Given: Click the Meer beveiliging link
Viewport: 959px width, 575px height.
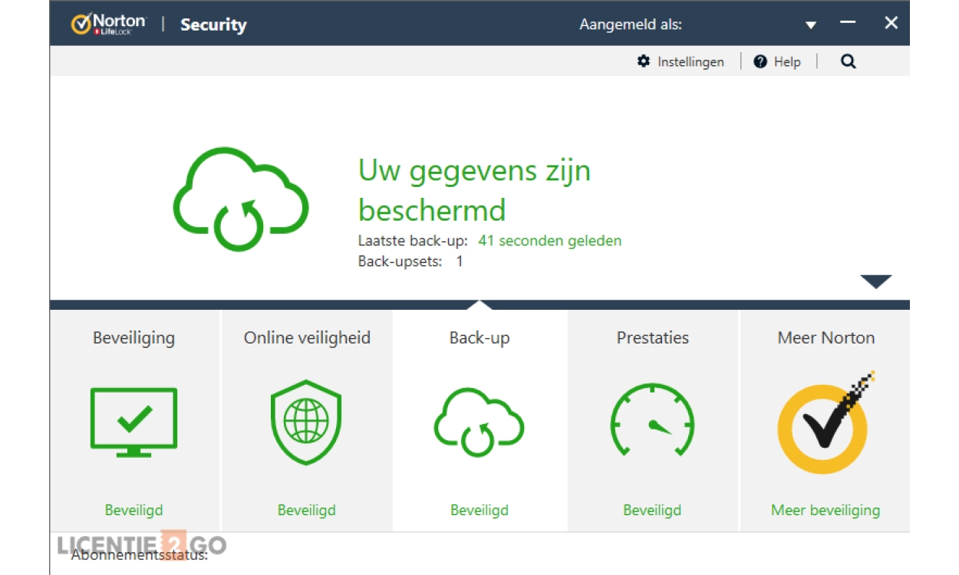Looking at the screenshot, I should (826, 510).
